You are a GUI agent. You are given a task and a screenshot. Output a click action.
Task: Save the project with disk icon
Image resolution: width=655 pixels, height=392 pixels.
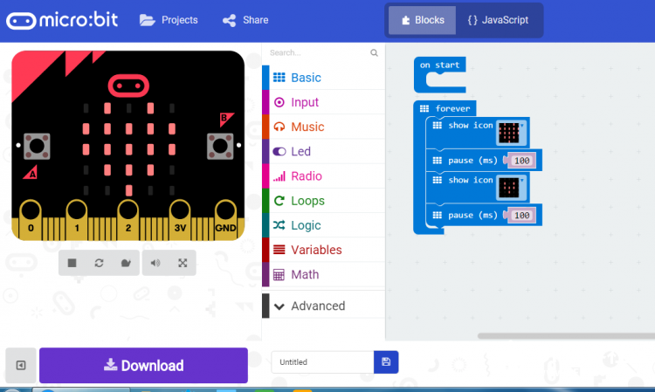coord(386,362)
